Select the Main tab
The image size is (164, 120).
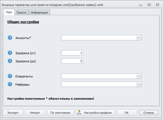[x=9, y=12]
